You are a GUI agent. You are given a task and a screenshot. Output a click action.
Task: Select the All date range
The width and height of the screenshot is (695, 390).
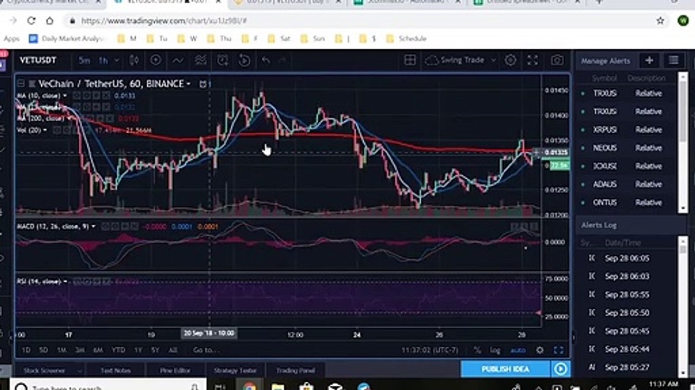tap(173, 350)
